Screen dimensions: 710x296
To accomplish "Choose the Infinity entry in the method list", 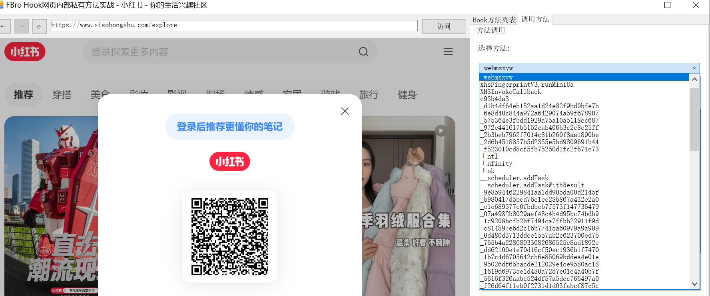I will click(584, 163).
